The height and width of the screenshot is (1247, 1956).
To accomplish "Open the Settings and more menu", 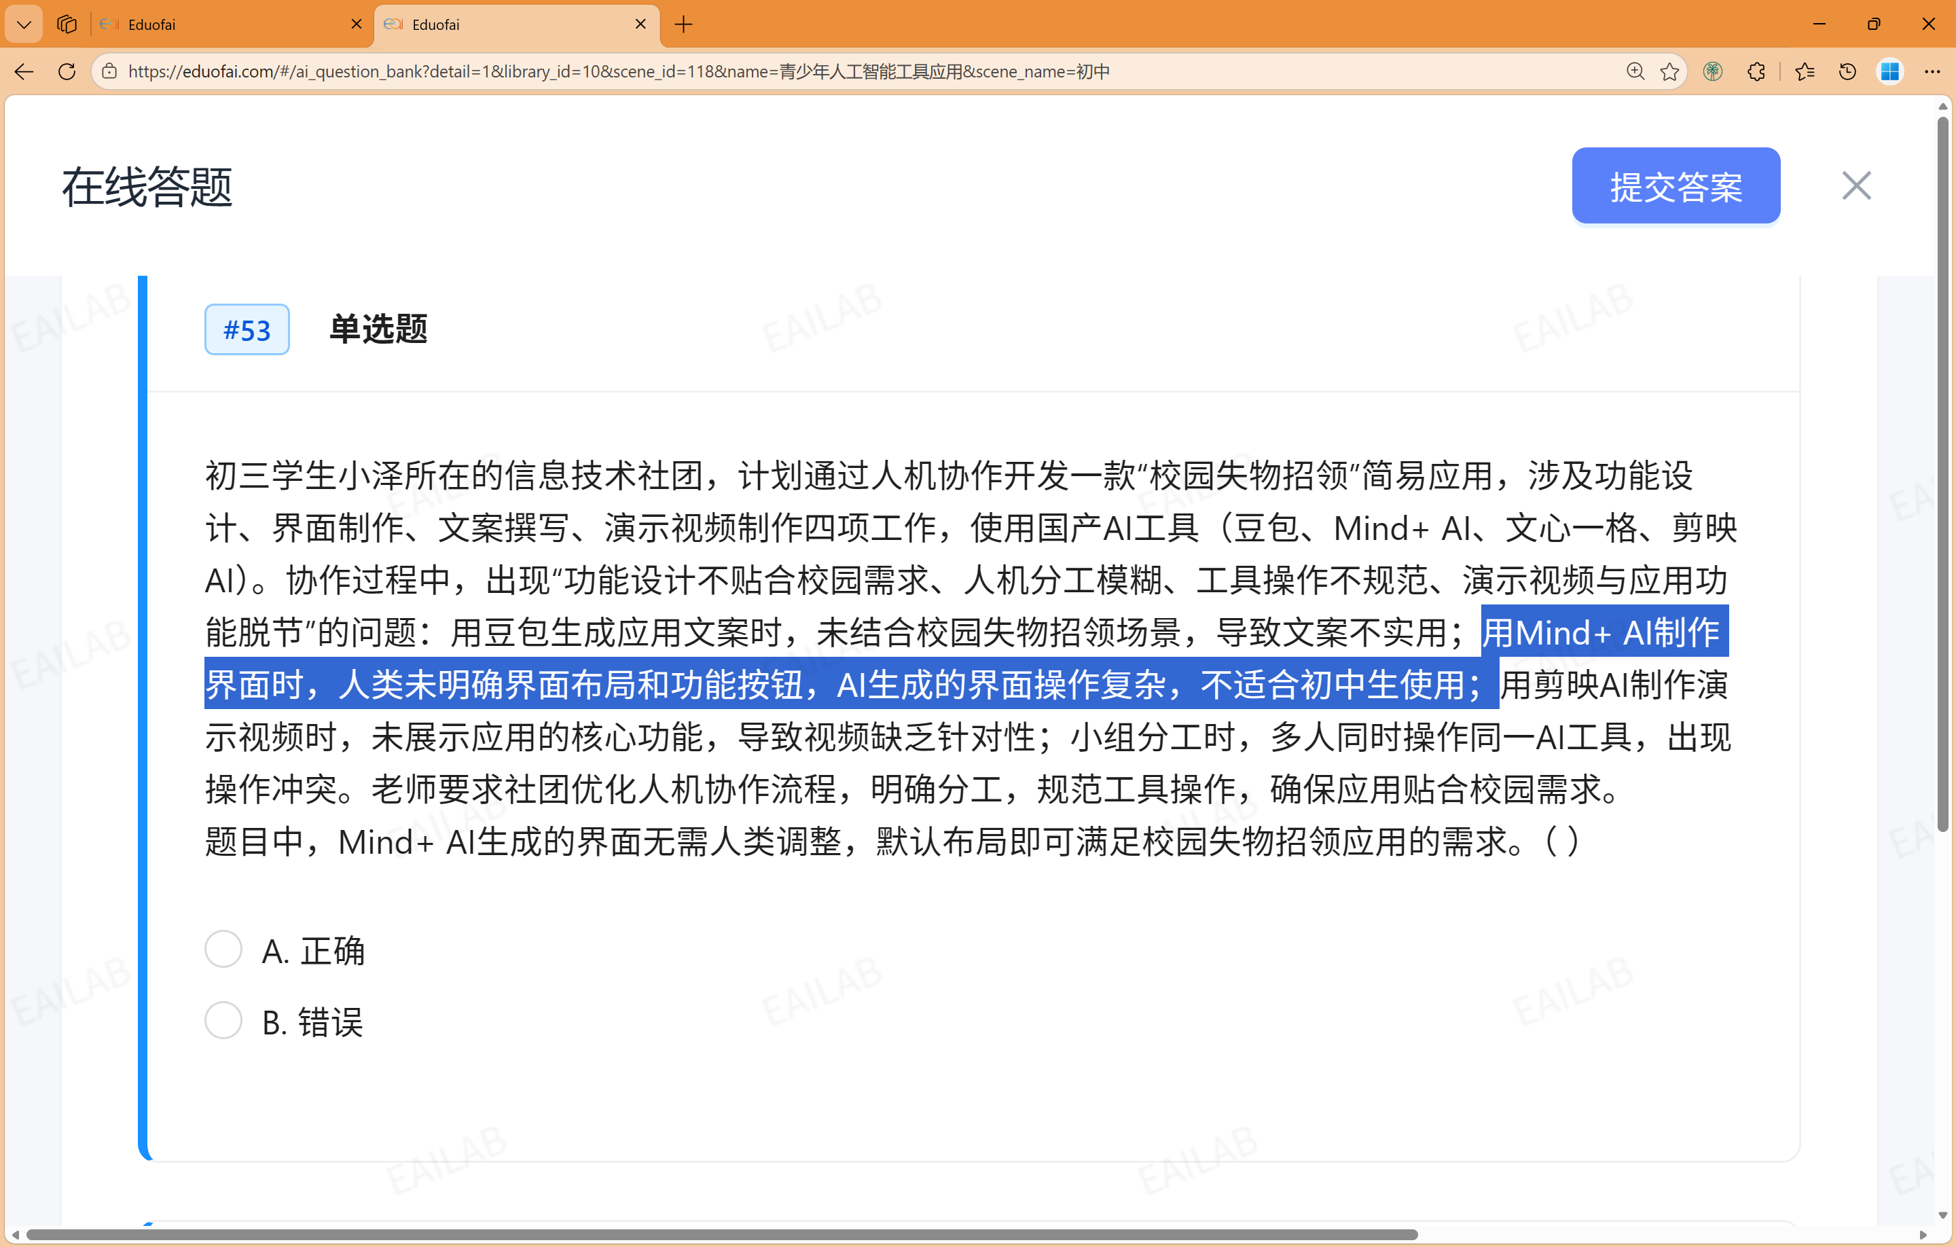I will [x=1934, y=71].
